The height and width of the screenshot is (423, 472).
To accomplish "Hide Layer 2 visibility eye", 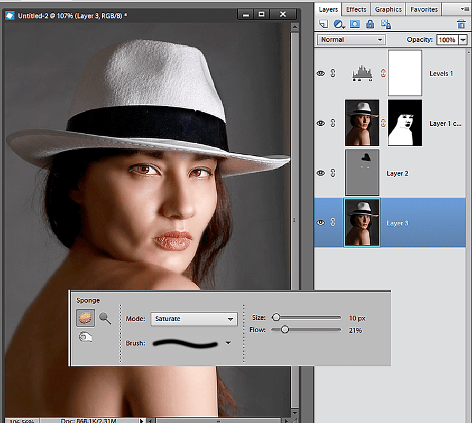I will pyautogui.click(x=321, y=173).
